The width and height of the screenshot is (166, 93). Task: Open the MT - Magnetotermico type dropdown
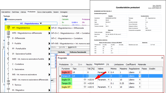click(x=31, y=24)
